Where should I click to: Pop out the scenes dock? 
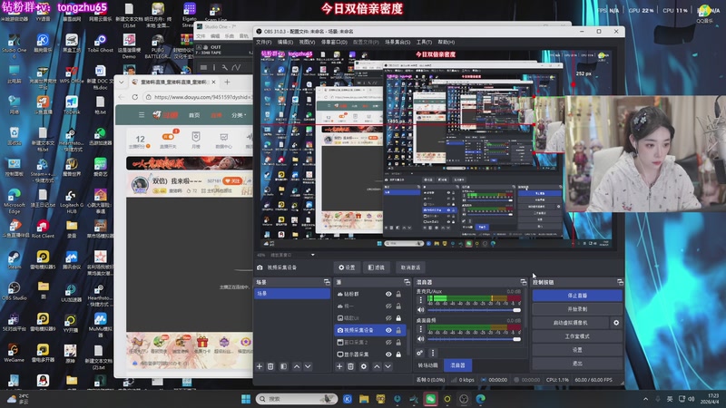327,282
